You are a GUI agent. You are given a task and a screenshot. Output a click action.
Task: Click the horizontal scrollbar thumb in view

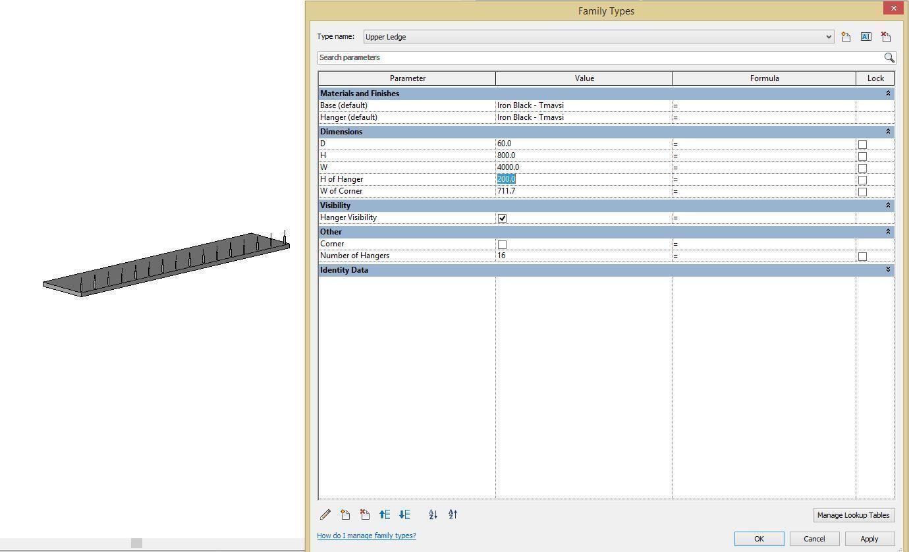[136, 543]
